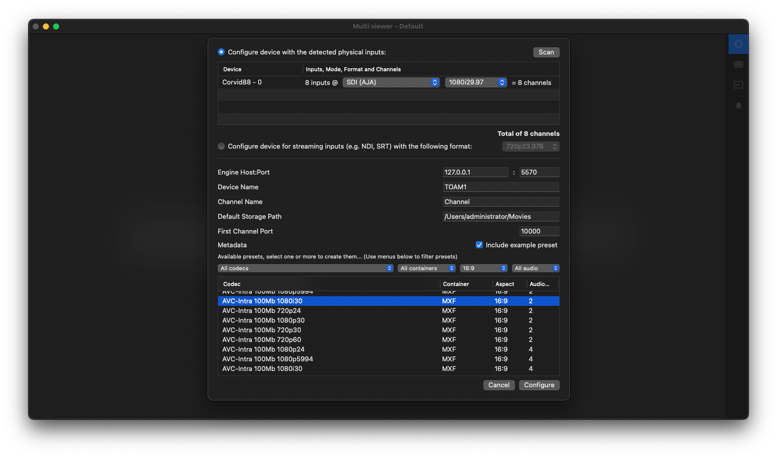
Task: Toggle Include example preset checkbox
Action: point(479,245)
